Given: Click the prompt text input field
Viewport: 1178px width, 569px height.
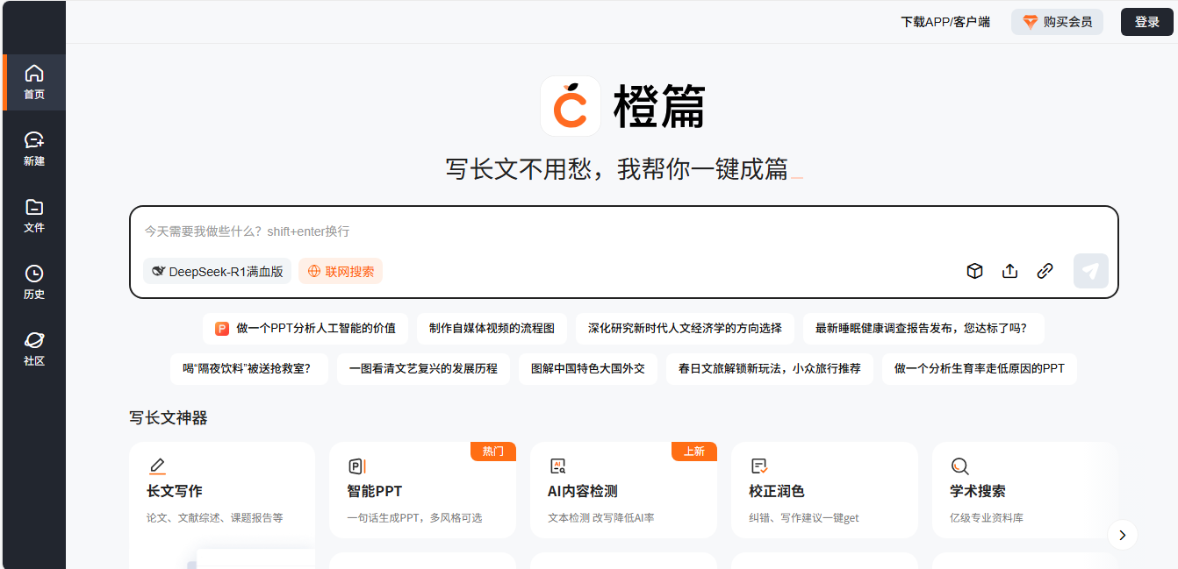Looking at the screenshot, I should [x=623, y=231].
